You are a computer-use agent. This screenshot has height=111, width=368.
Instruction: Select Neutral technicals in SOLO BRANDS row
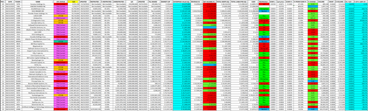pyautogui.click(x=264, y=11)
